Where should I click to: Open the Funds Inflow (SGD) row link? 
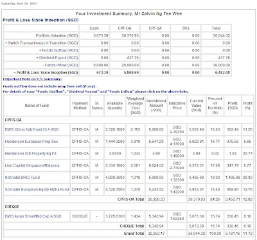point(60,65)
